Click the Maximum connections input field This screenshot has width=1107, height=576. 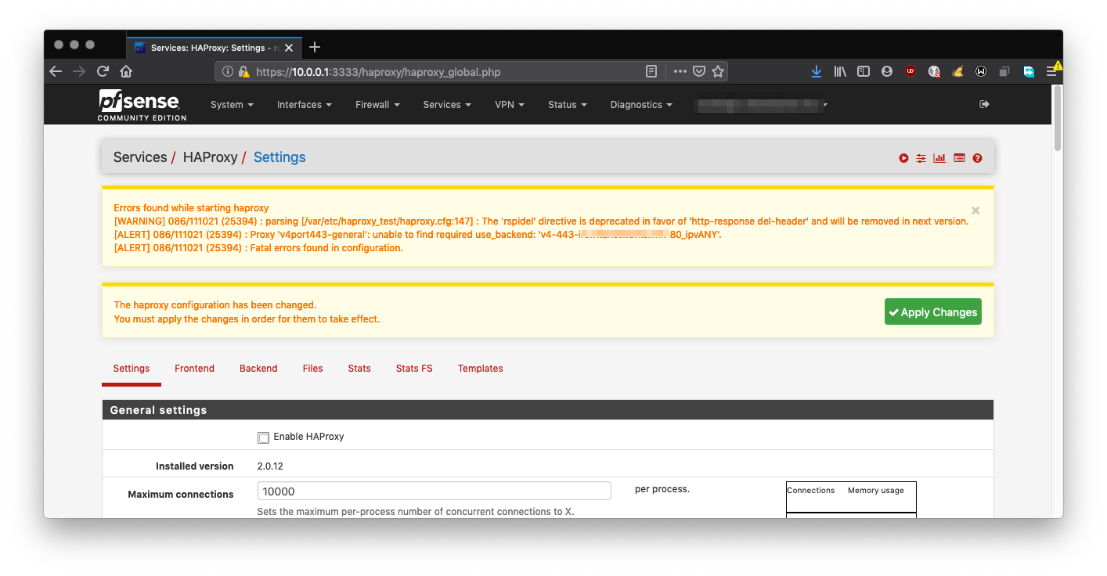[434, 491]
